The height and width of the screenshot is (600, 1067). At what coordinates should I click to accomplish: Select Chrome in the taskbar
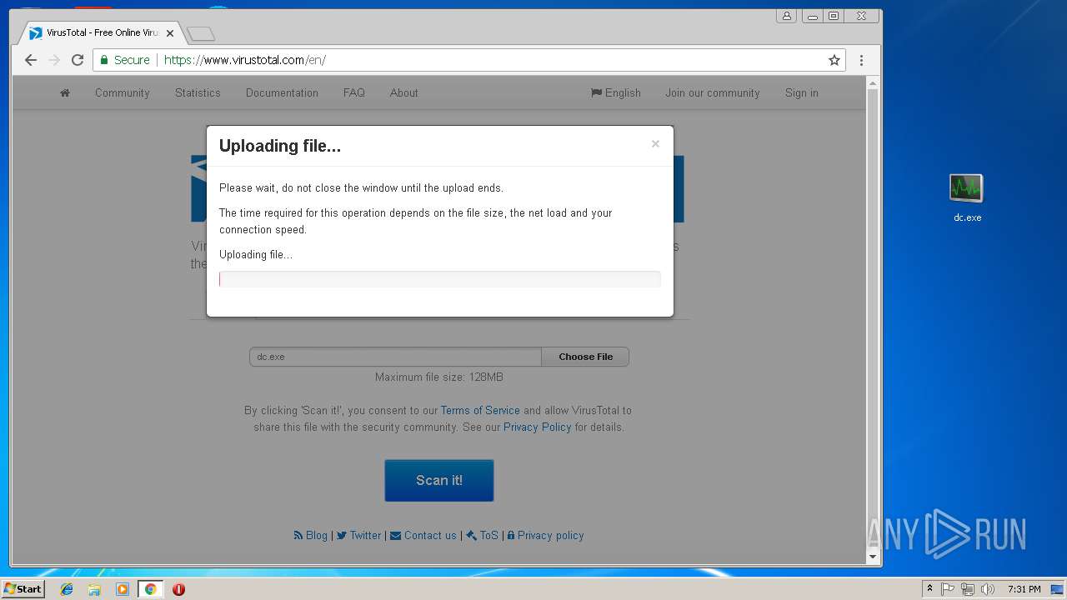point(150,589)
